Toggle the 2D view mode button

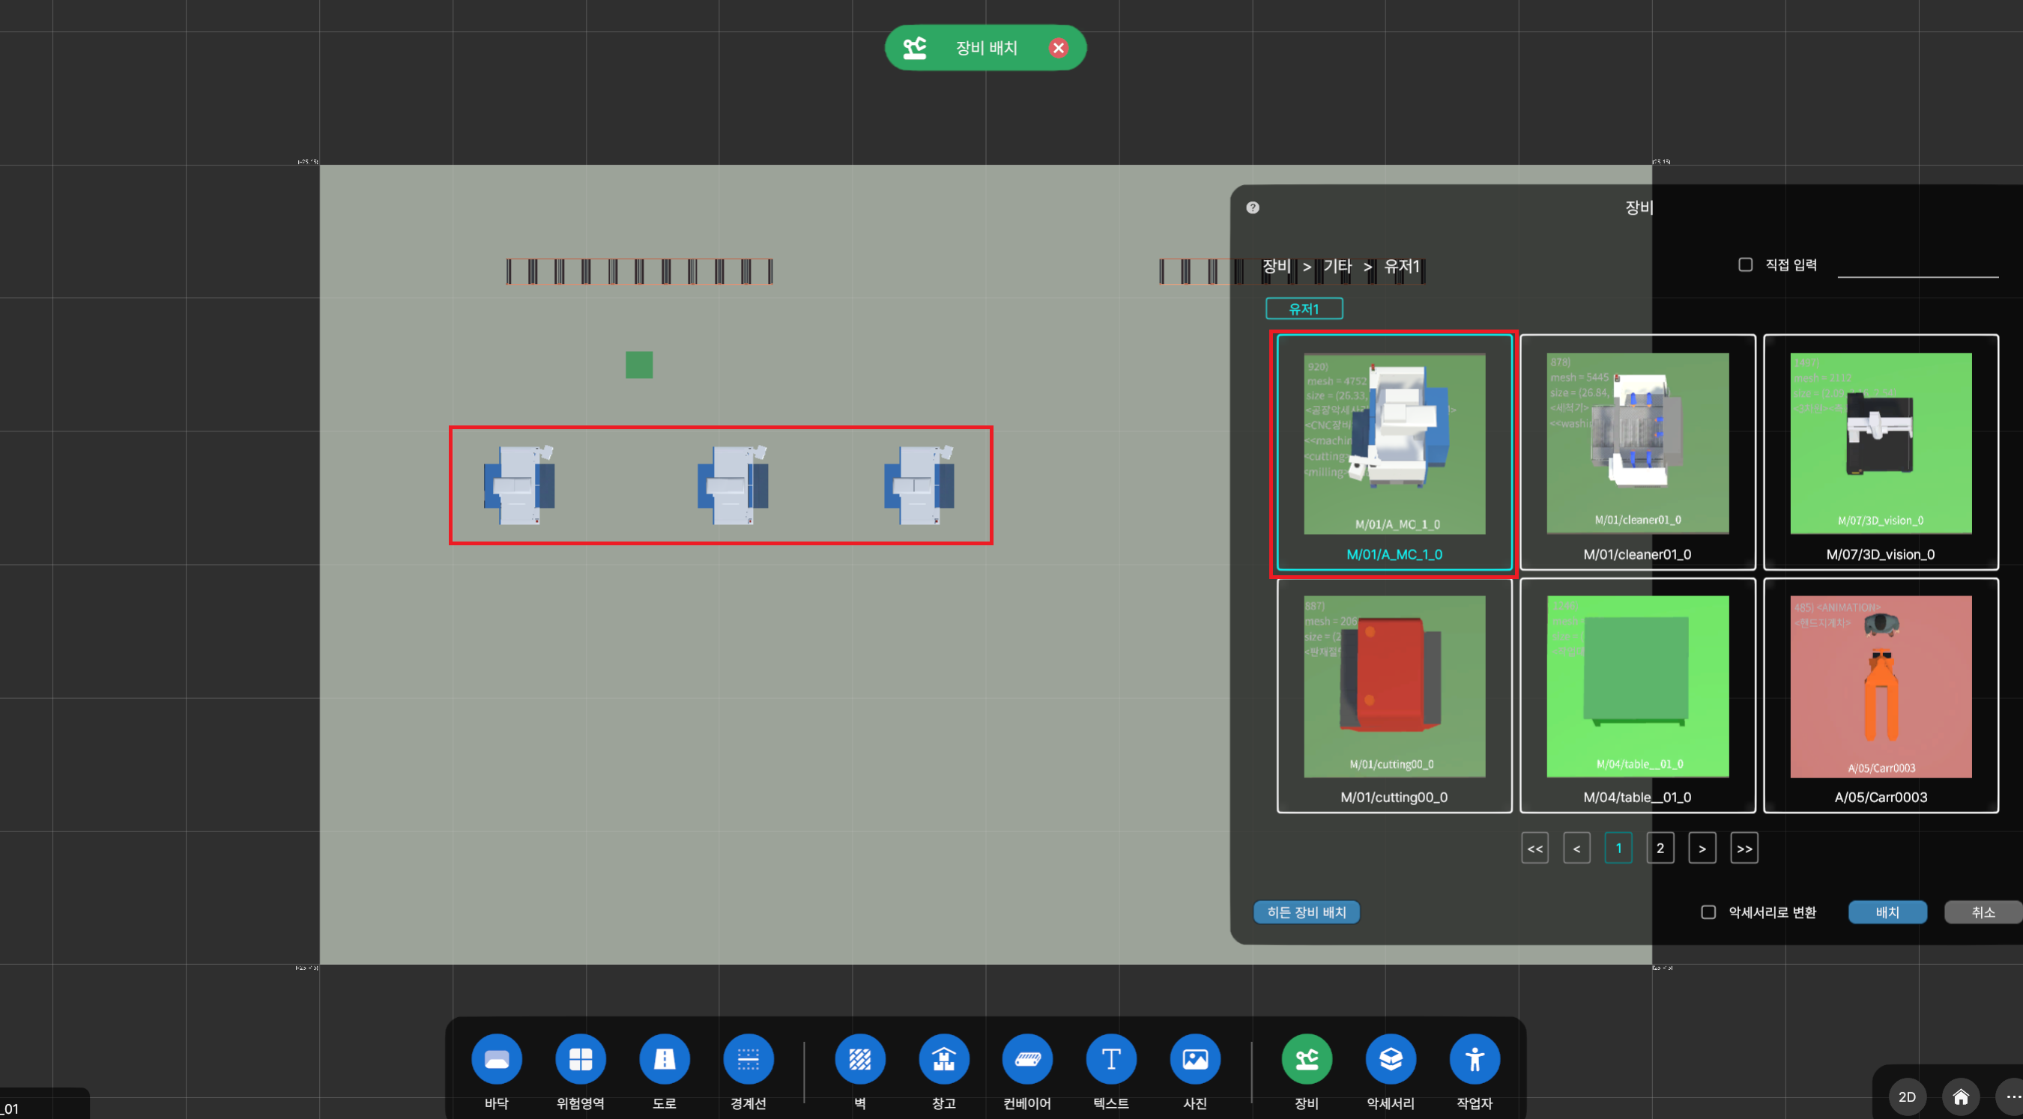click(1907, 1097)
